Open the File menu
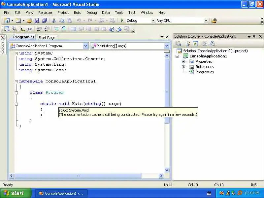 (7, 13)
